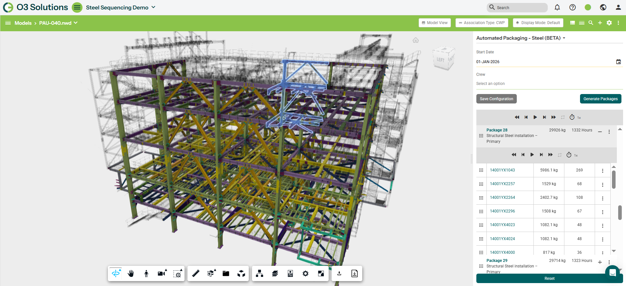This screenshot has width=626, height=286.
Task: Activate the Measure ruler tool
Action: point(196,274)
